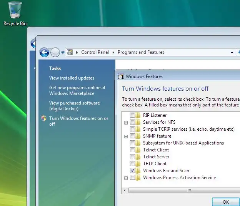Image resolution: width=240 pixels, height=206 pixels.
Task: Select Control Panel breadcrumb
Action: 95,52
